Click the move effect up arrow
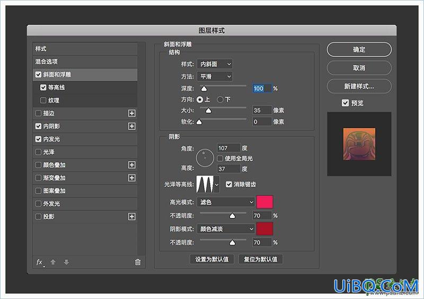 click(53, 262)
